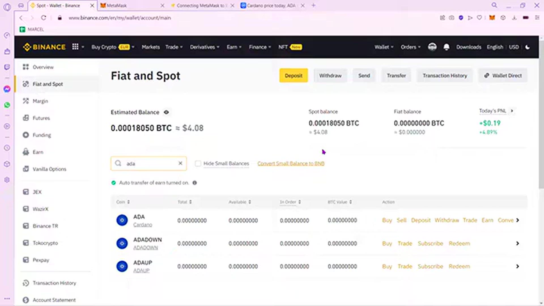This screenshot has height=306, width=544.
Task: Toggle estimated balance visibility eye icon
Action: coord(166,112)
